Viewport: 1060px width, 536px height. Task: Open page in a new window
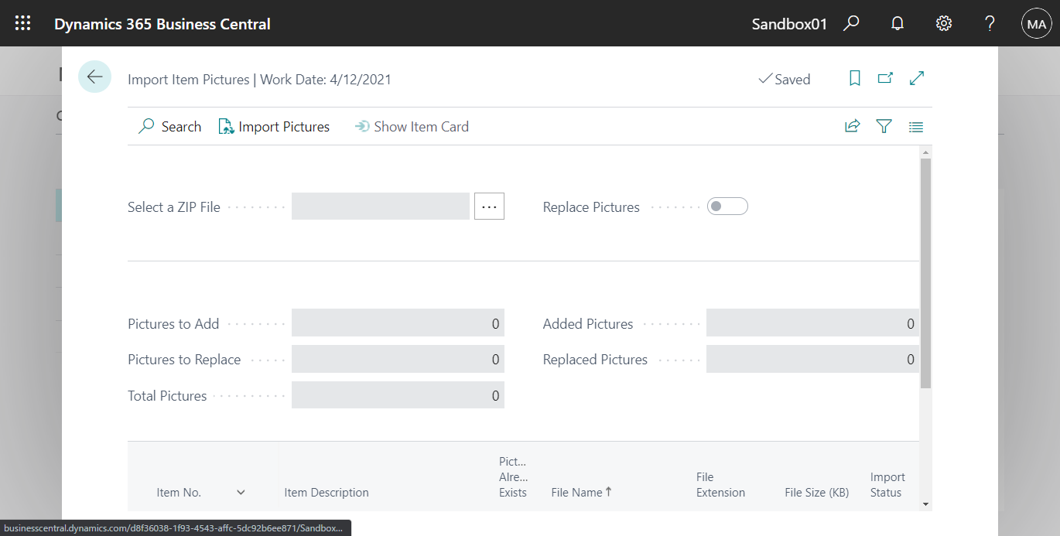pyautogui.click(x=885, y=78)
